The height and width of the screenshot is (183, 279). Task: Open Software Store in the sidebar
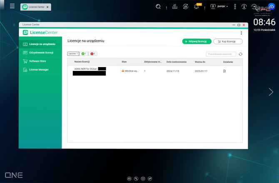[37, 61]
